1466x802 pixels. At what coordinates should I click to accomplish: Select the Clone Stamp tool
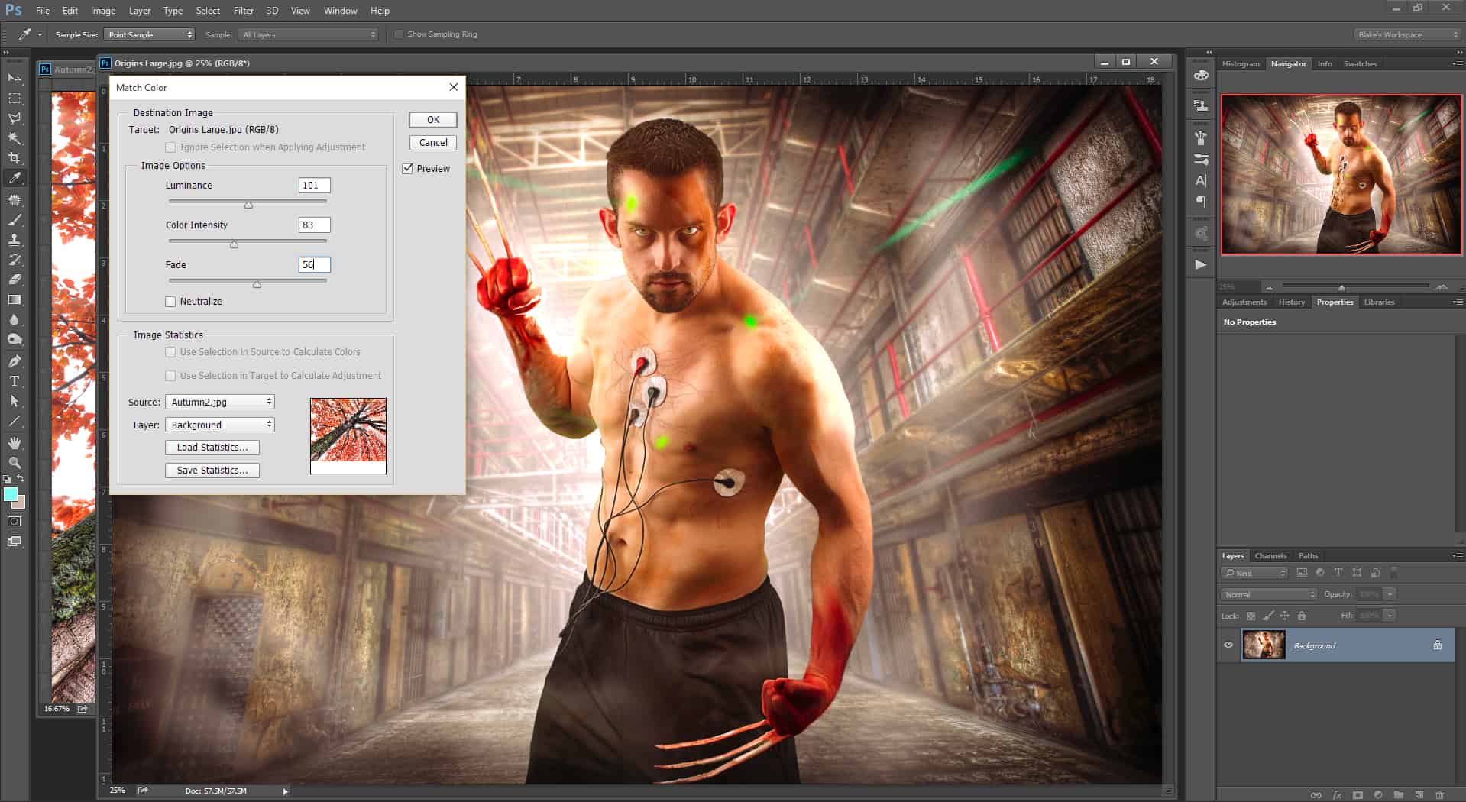coord(15,240)
